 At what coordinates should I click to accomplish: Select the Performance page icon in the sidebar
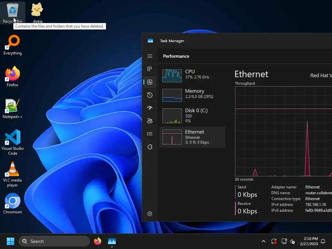coord(150,82)
